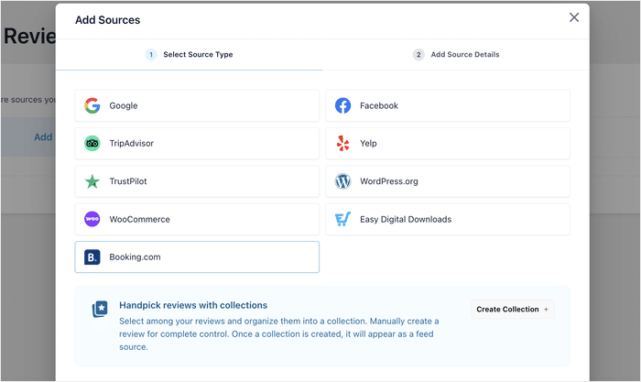The width and height of the screenshot is (641, 382).
Task: Select the Yelp source card
Action: click(448, 143)
